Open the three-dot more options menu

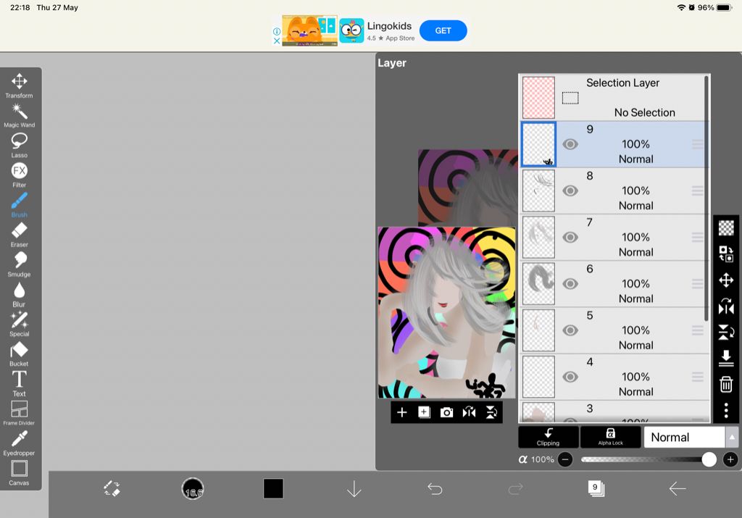pos(726,410)
